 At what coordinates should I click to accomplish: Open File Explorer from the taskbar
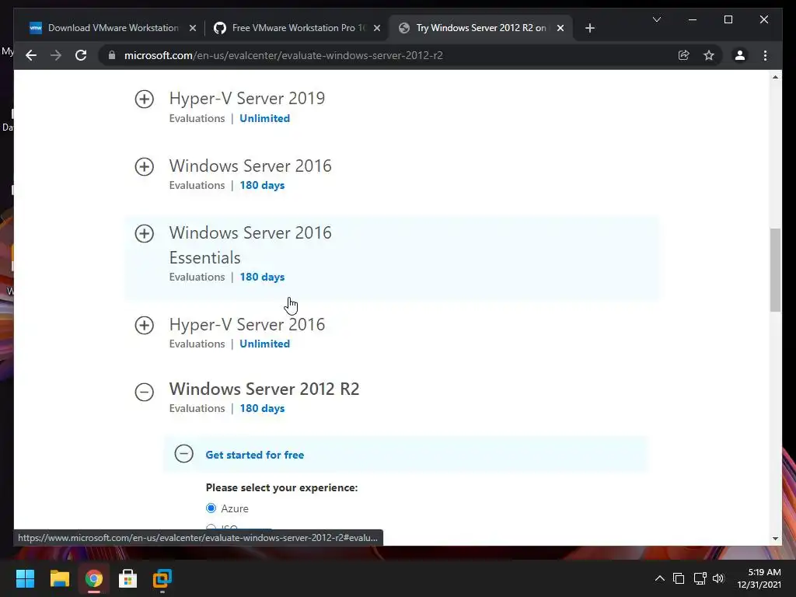coord(59,578)
